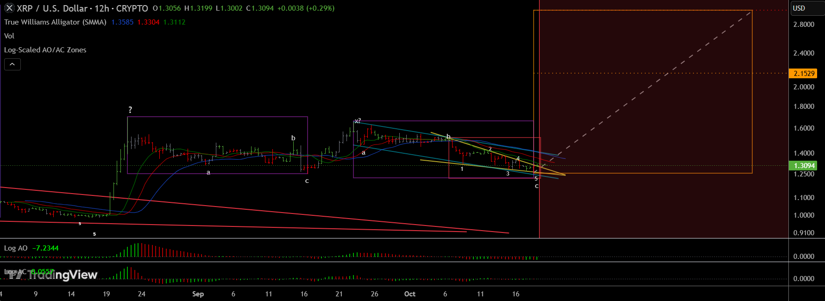Click the 1.1000 price scale label
Image resolution: width=825 pixels, height=301 pixels.
[804, 198]
